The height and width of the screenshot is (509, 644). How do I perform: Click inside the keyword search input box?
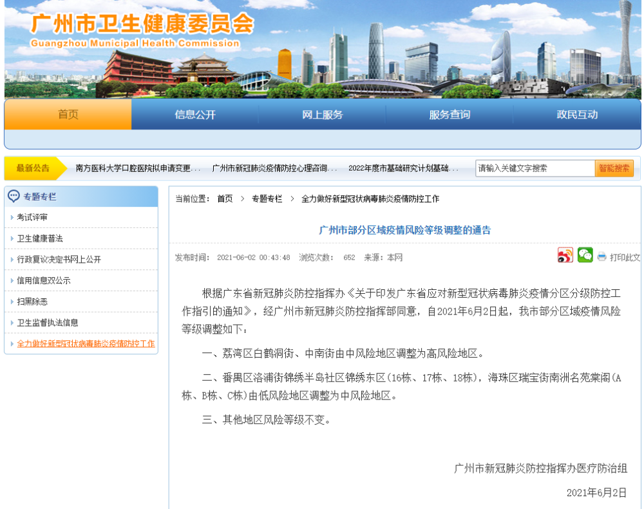[535, 168]
